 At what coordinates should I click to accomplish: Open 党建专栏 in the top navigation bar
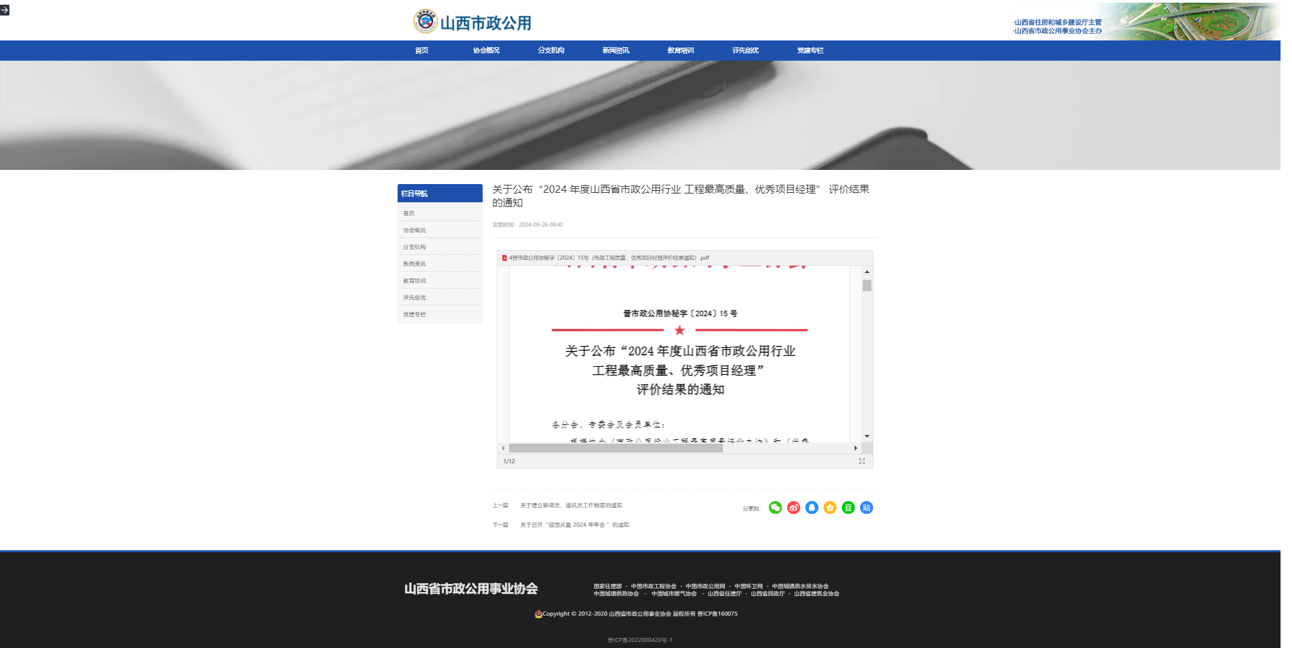810,51
